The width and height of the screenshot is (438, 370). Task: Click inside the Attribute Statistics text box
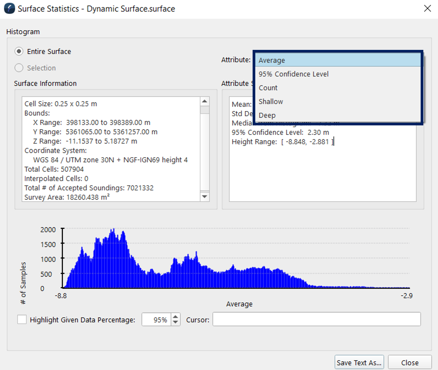(322, 171)
